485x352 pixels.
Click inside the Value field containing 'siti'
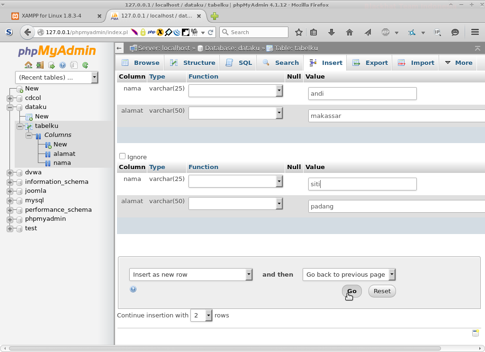click(362, 184)
